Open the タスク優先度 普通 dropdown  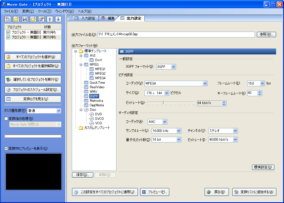pos(58,111)
